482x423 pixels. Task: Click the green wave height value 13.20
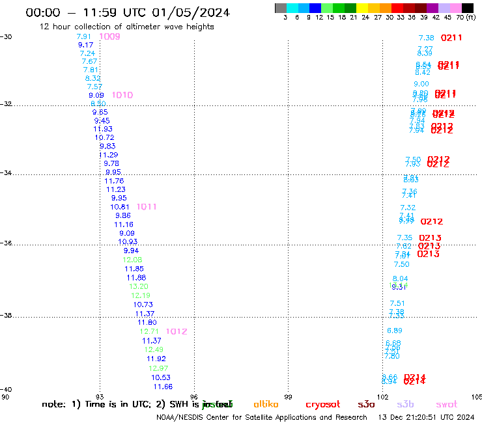(x=139, y=286)
